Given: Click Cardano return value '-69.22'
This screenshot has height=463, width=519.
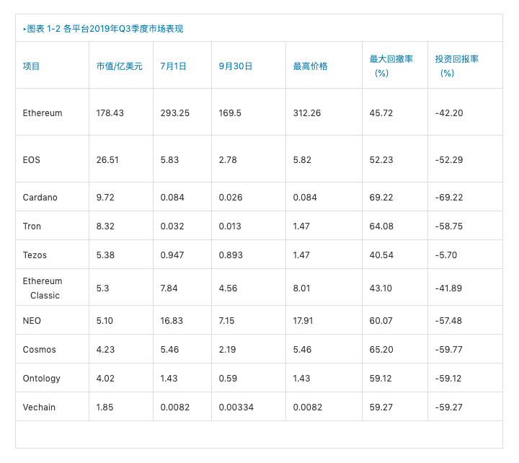Looking at the screenshot, I should coord(449,198).
